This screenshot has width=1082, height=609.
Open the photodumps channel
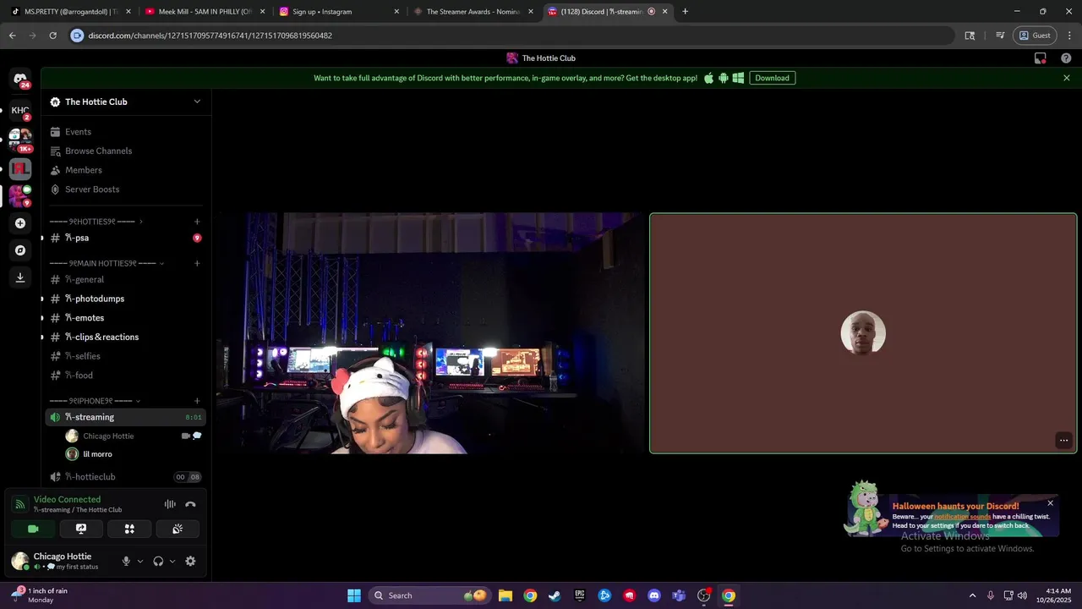(x=124, y=299)
